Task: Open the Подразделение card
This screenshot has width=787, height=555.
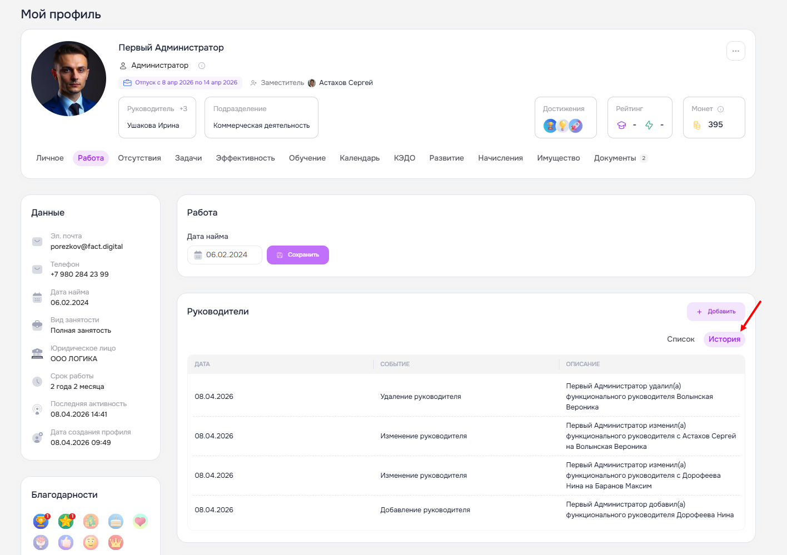Action: 261,117
